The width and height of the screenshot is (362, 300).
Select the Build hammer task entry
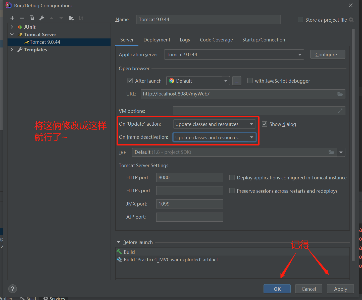coord(232,252)
